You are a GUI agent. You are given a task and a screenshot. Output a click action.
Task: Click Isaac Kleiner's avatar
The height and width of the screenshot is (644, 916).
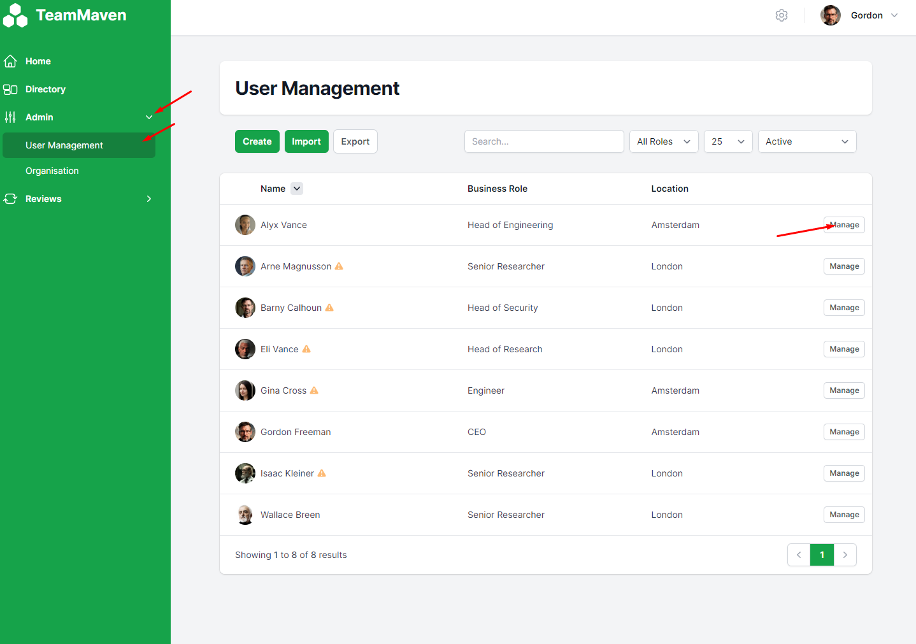point(245,473)
